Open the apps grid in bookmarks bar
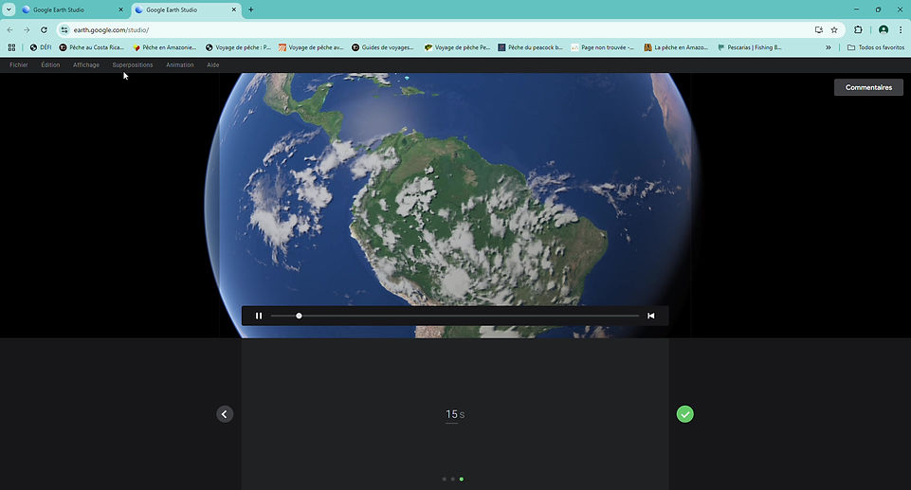 tap(11, 47)
